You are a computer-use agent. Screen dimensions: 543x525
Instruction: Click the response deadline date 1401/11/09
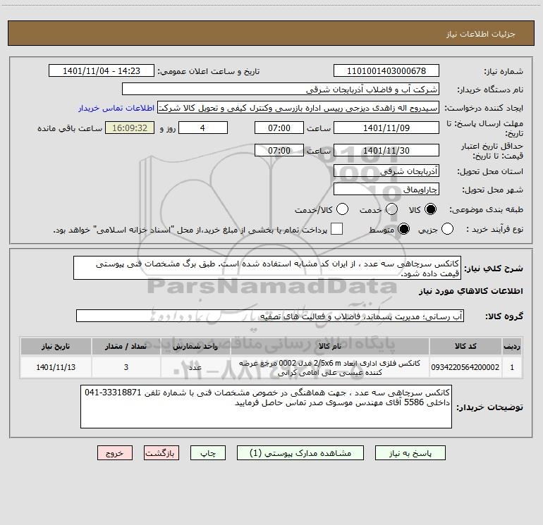tap(386, 128)
